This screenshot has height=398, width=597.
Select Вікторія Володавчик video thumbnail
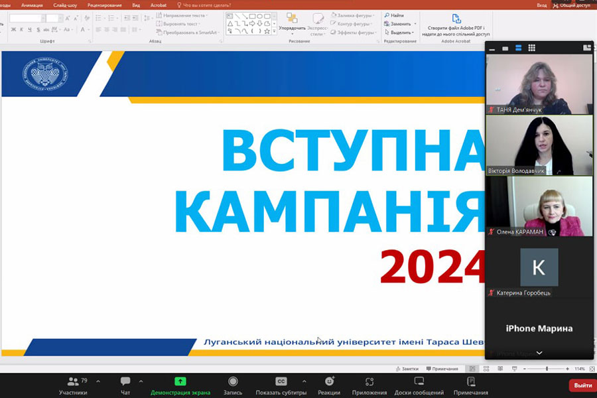[x=539, y=145]
